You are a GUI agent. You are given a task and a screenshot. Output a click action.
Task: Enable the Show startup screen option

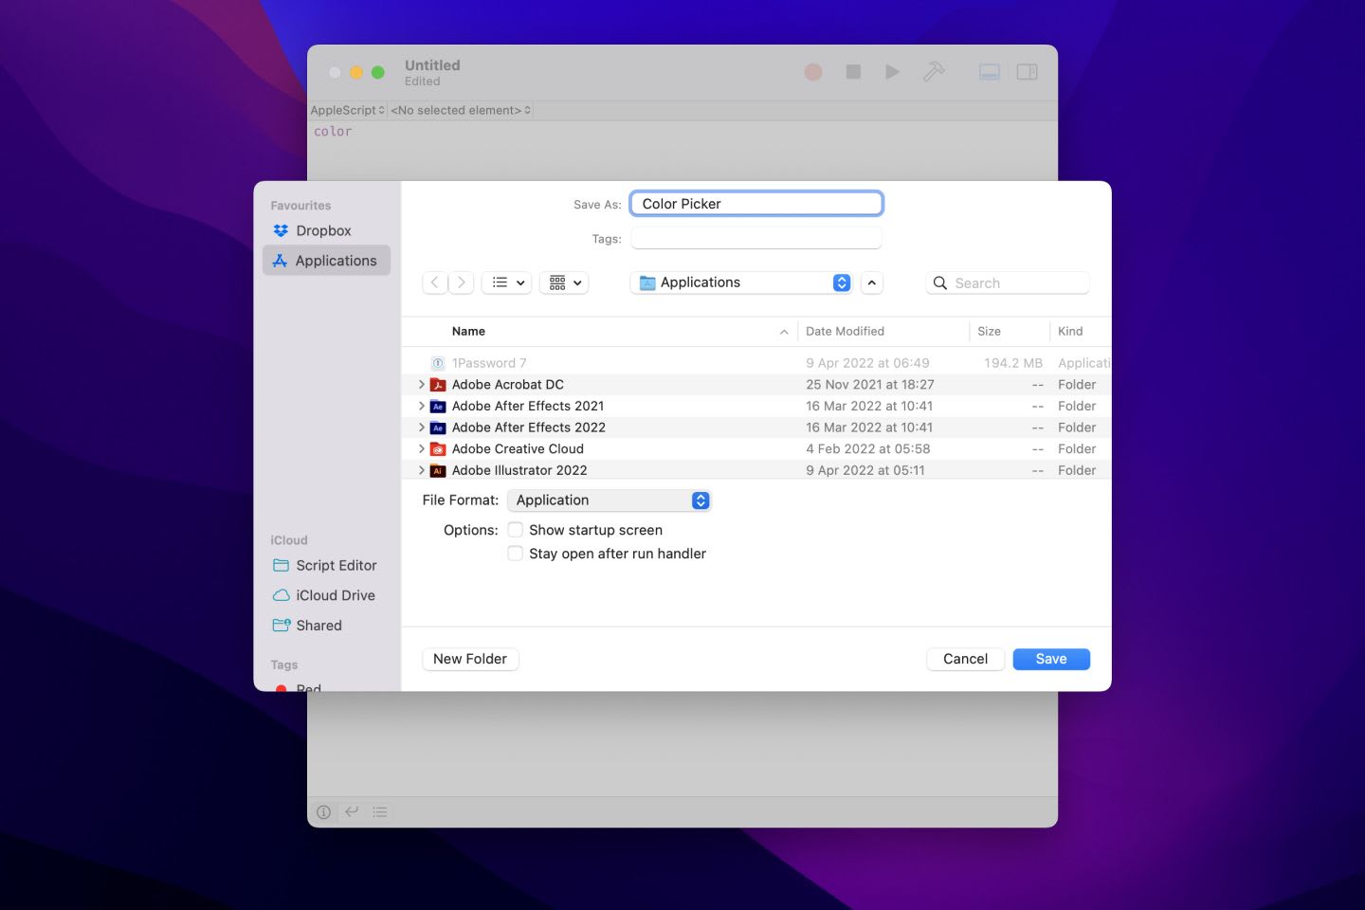[x=515, y=529]
